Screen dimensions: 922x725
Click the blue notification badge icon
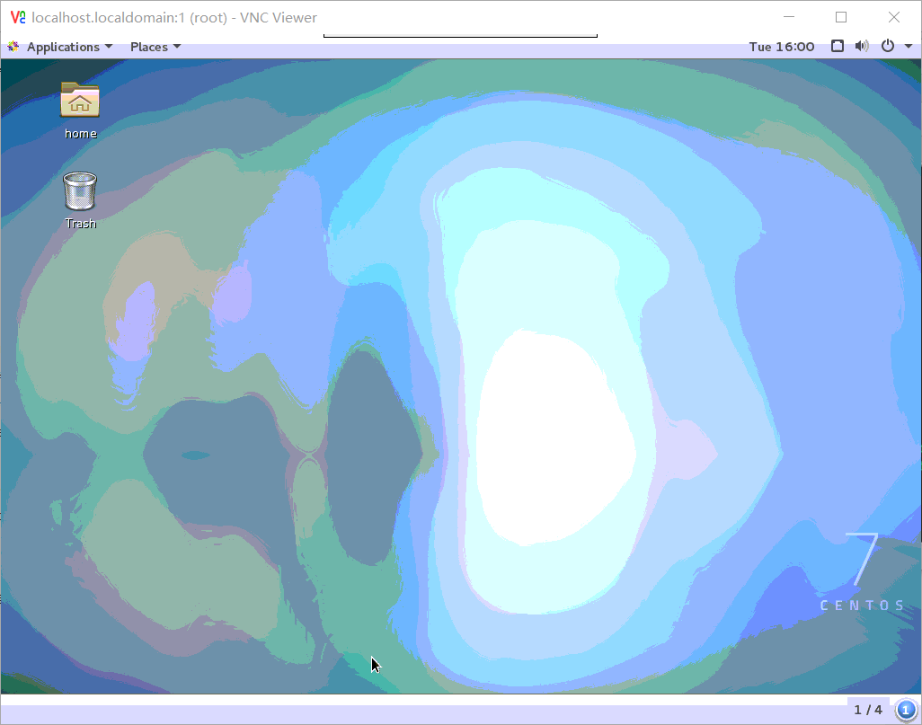tap(906, 710)
